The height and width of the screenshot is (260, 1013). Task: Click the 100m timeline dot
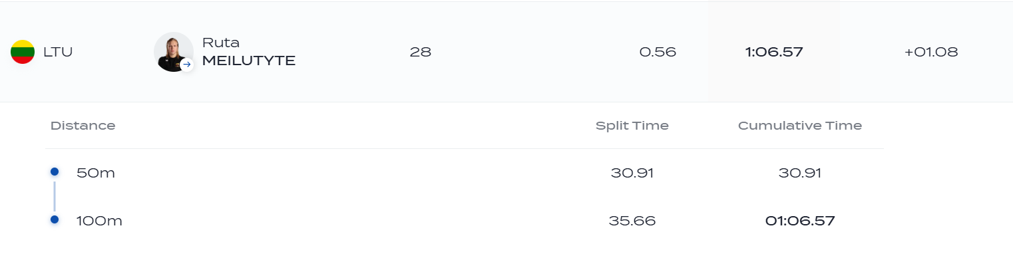55,220
